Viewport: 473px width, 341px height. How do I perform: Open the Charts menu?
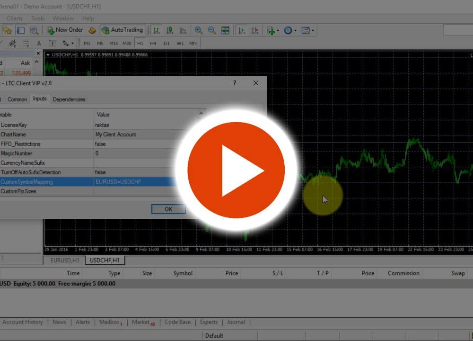pos(15,18)
